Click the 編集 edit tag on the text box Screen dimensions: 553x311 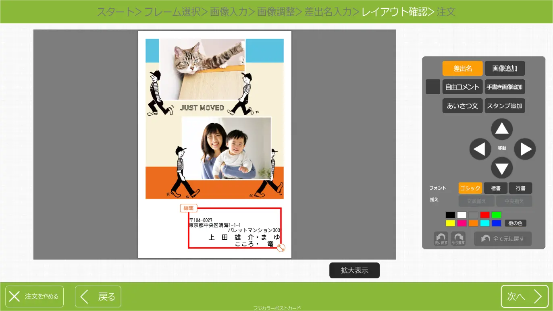pos(188,208)
